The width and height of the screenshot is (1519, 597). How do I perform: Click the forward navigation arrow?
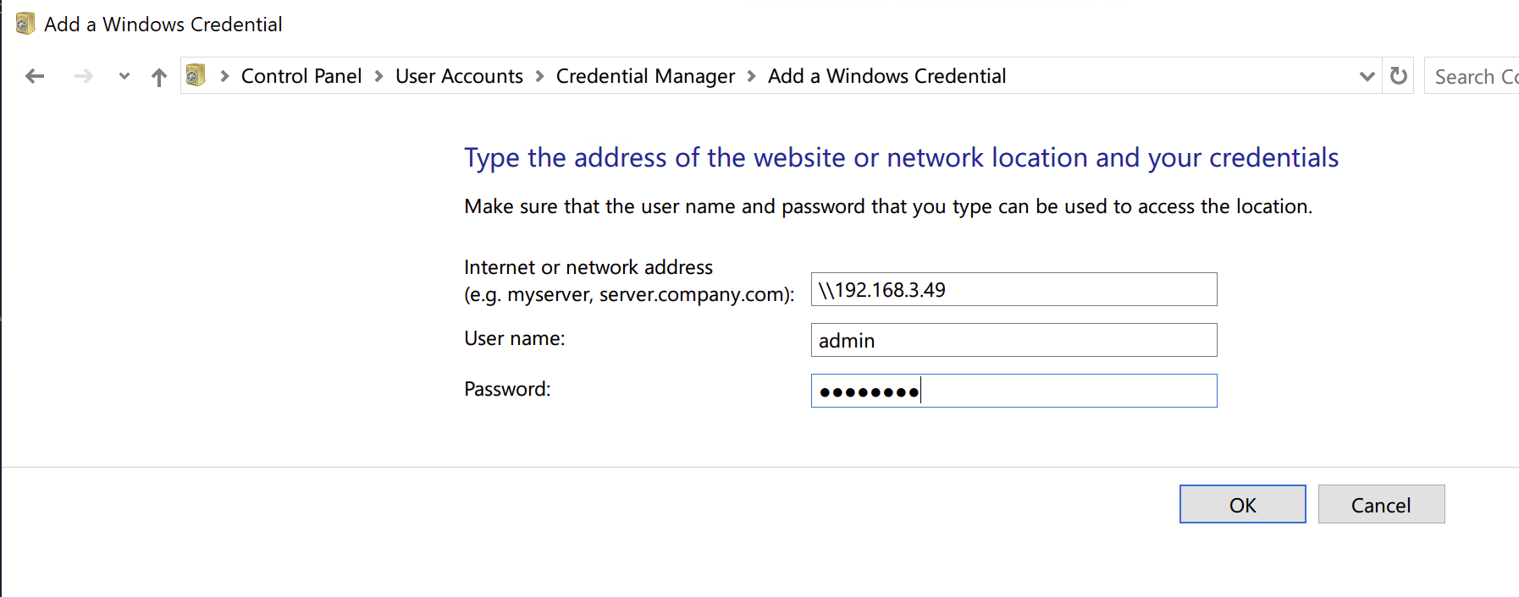83,76
